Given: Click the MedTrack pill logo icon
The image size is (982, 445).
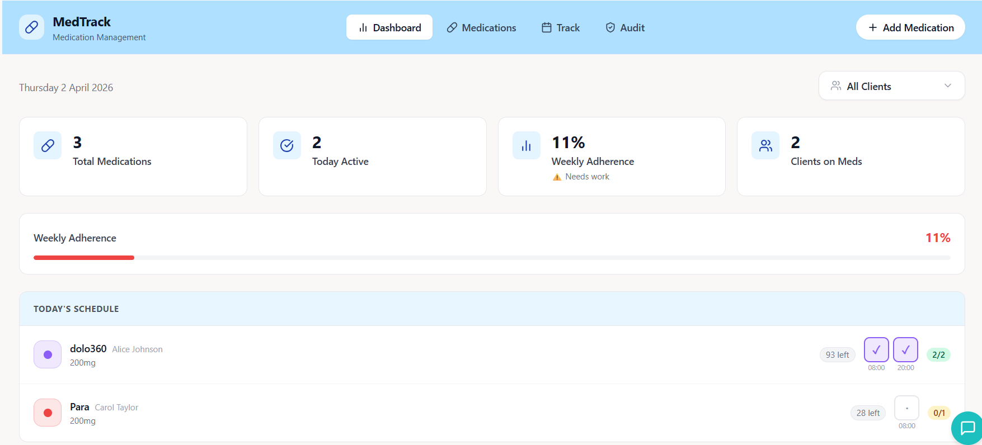Looking at the screenshot, I should (31, 27).
